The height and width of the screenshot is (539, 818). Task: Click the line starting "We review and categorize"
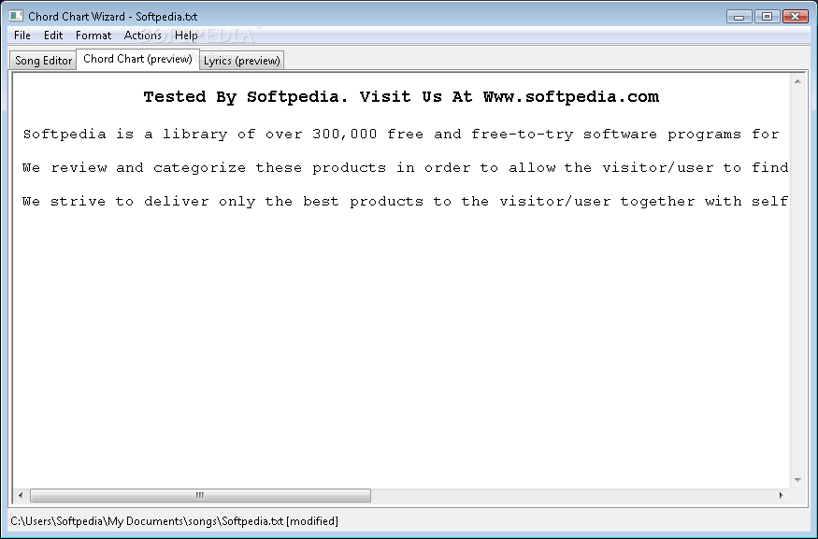[x=406, y=168]
